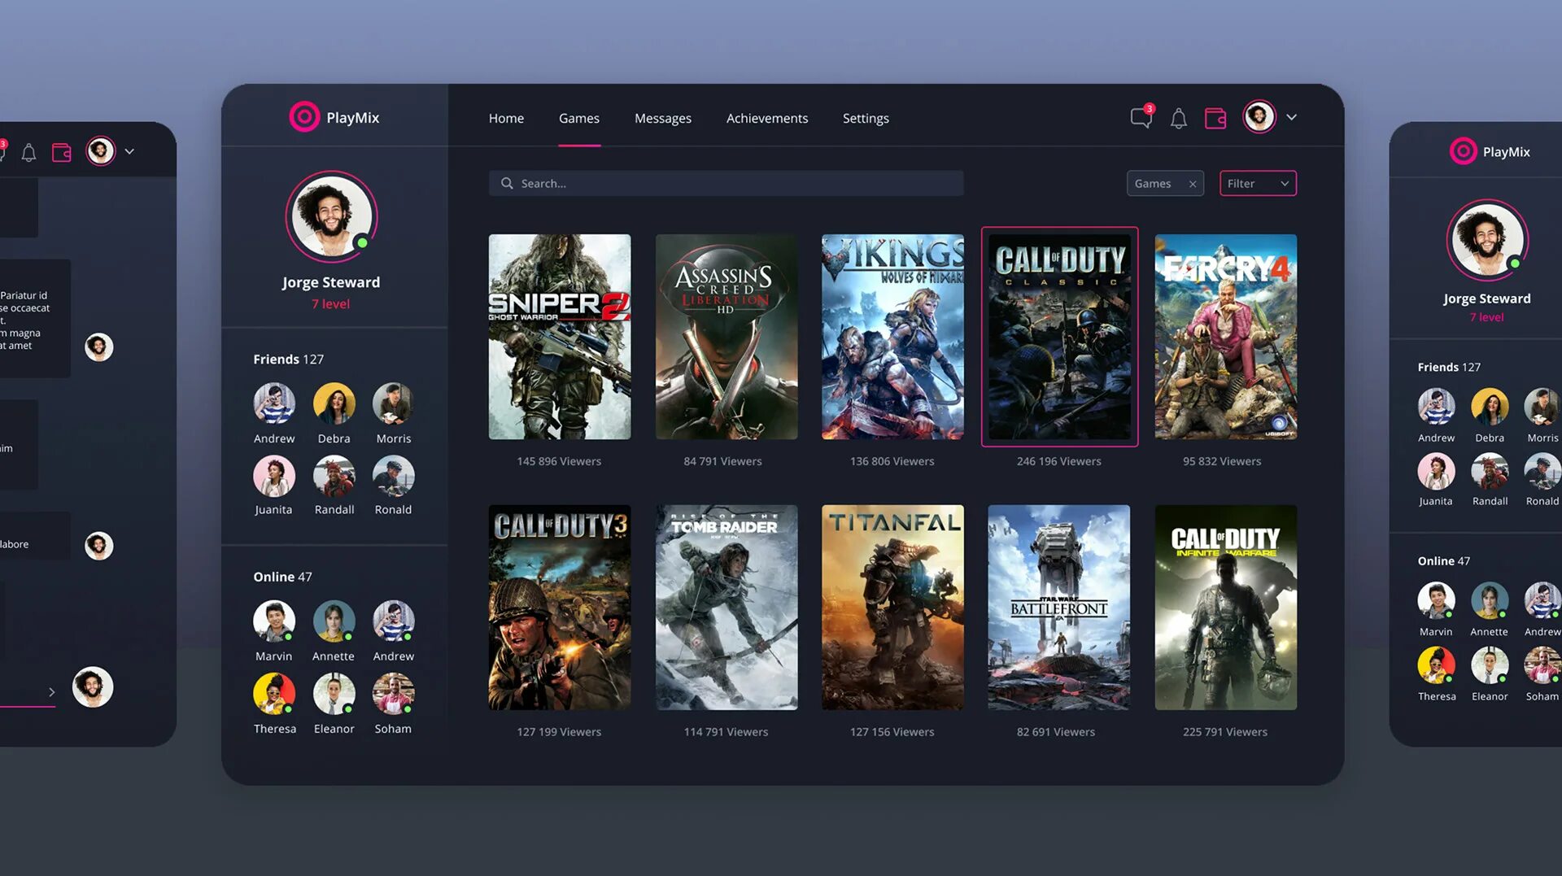Select the Games tab

pyautogui.click(x=579, y=118)
